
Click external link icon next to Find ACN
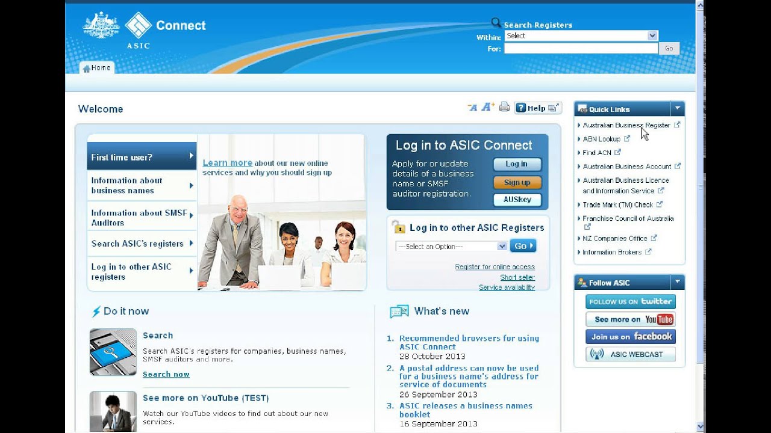(617, 152)
